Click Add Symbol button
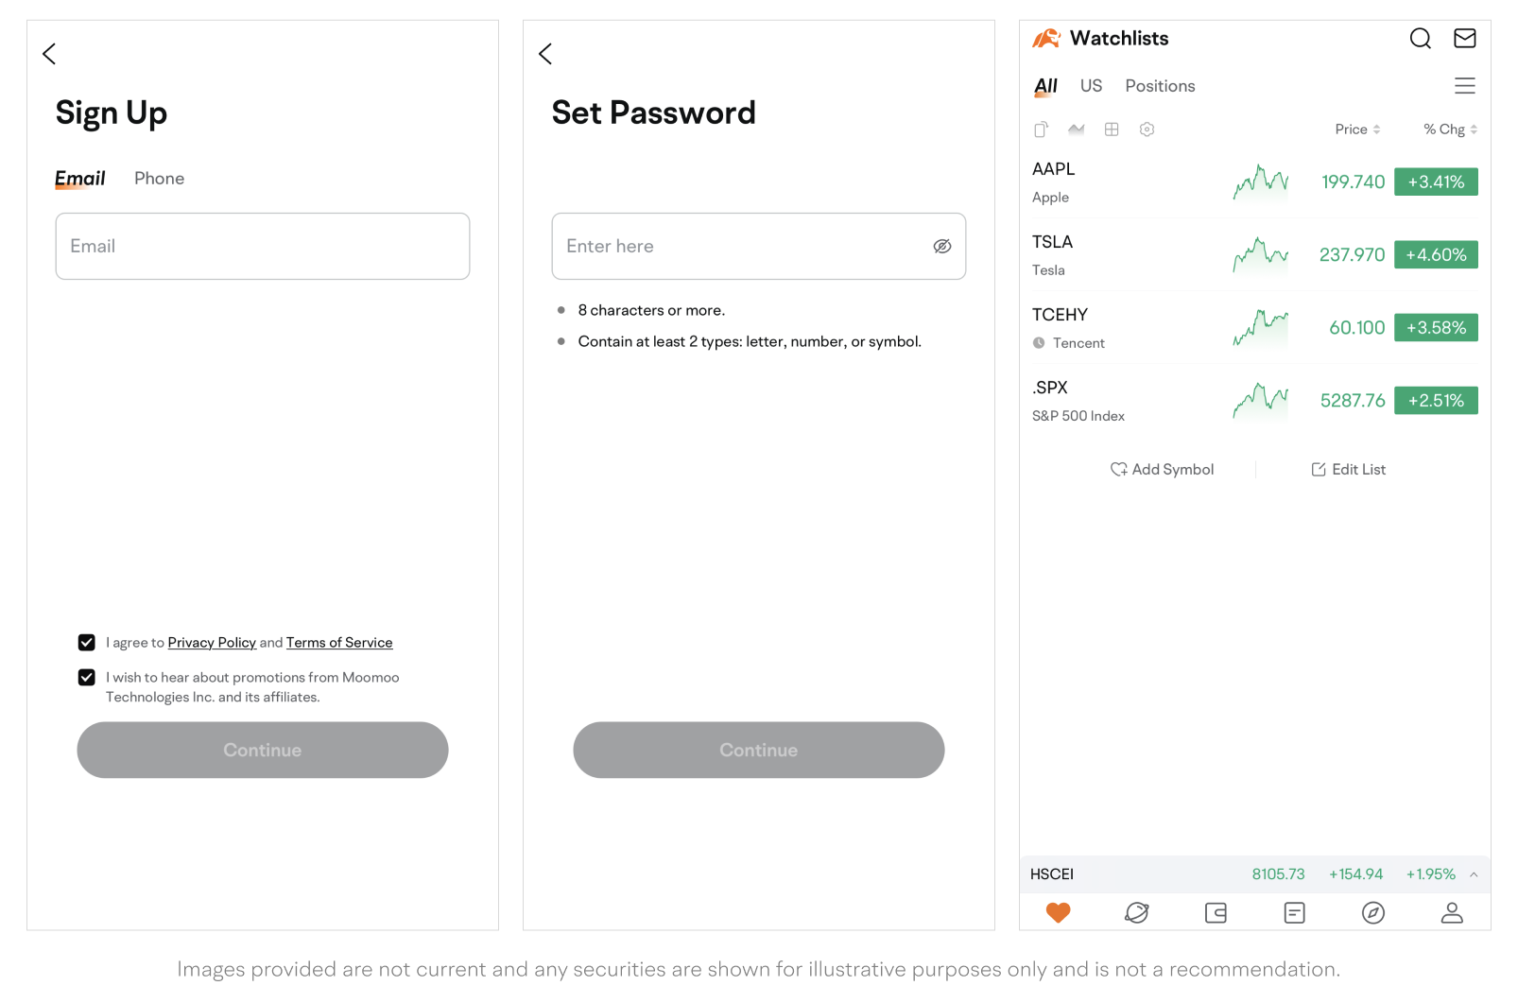The width and height of the screenshot is (1518, 1003). click(x=1163, y=470)
